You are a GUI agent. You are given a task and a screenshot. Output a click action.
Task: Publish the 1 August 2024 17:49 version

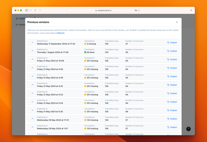pos(172,51)
